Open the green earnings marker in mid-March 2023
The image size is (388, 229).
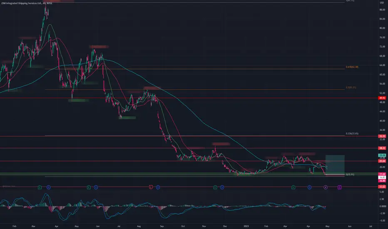[x=293, y=187]
